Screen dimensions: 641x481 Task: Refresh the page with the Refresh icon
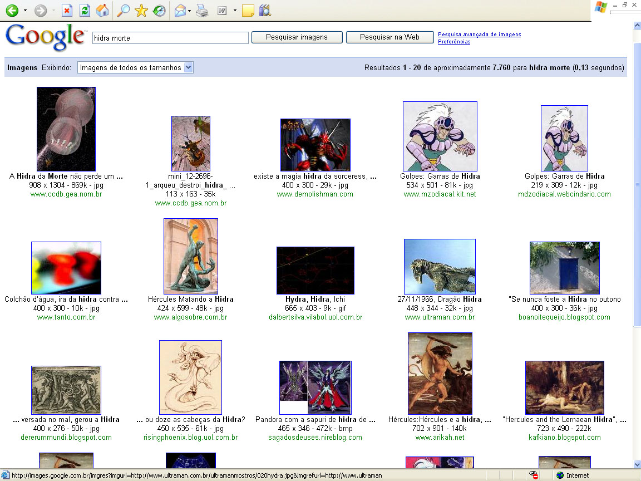(x=85, y=11)
